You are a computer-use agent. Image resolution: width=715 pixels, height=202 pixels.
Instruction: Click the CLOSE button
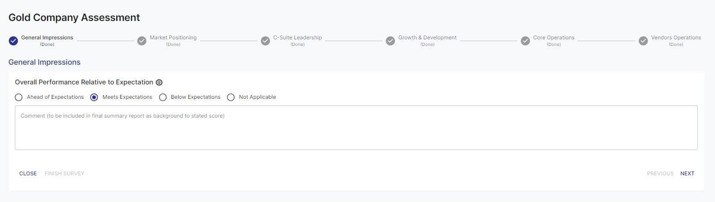[28, 174]
